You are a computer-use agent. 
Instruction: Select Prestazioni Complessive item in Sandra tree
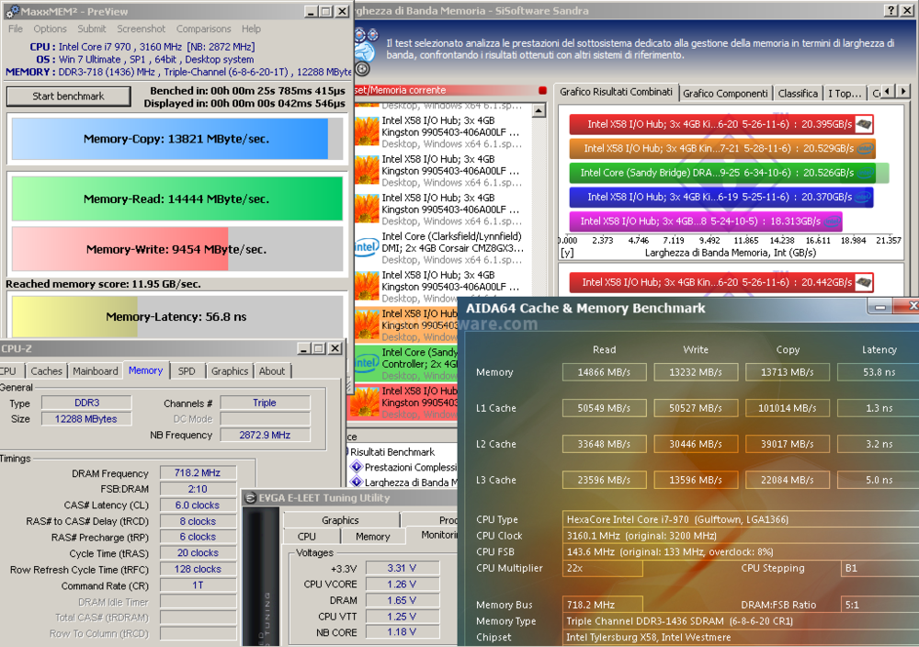coord(410,467)
